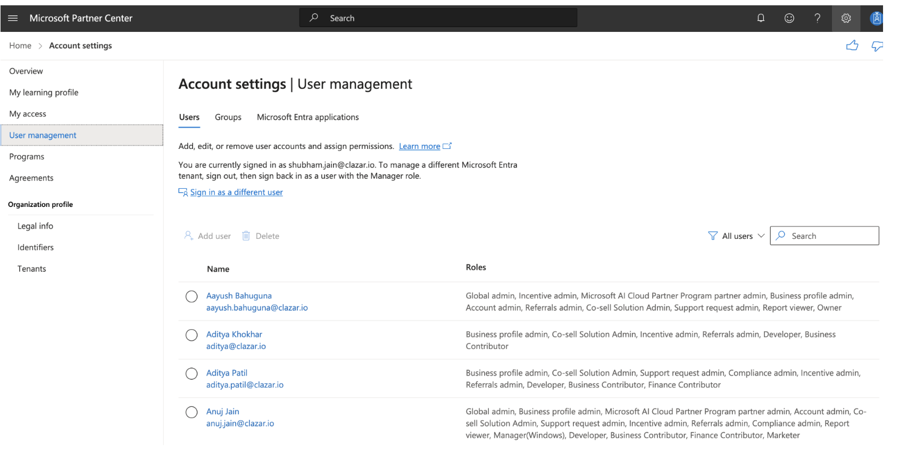899x450 pixels.
Task: Open the user account avatar
Action: tap(876, 18)
